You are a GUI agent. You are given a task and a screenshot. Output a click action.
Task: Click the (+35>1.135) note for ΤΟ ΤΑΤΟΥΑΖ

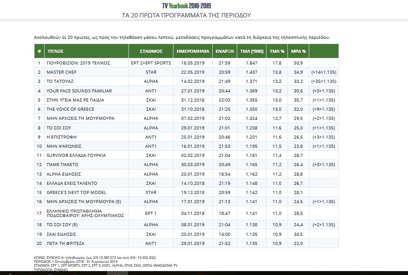(x=323, y=81)
